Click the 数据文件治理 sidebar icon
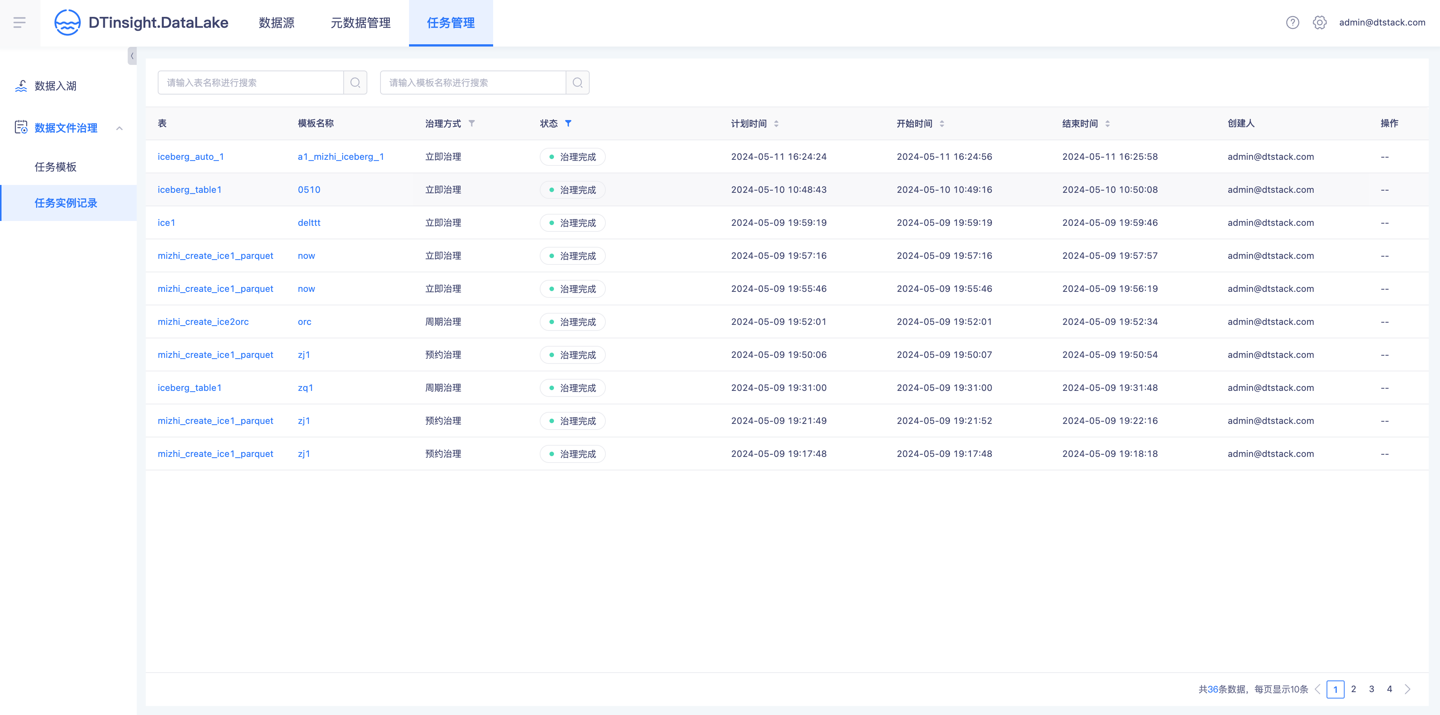The image size is (1440, 715). coord(21,128)
